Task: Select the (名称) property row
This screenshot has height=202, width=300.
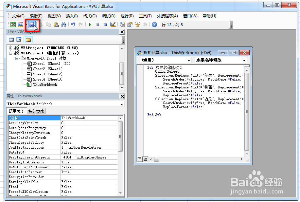Action: click(x=63, y=118)
